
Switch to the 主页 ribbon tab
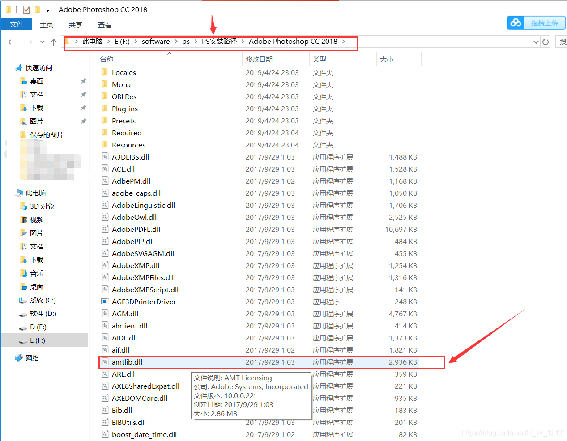(47, 25)
